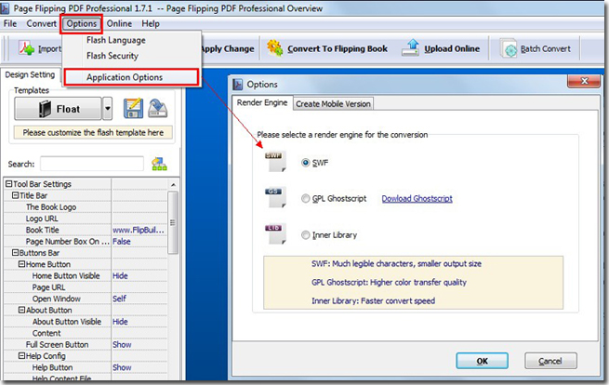Click the About Button Visible value Hide
The height and width of the screenshot is (385, 609).
(x=120, y=322)
